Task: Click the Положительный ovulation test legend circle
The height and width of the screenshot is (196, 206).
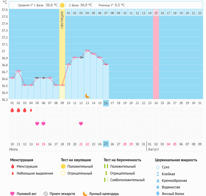Action: pyautogui.click(x=63, y=167)
